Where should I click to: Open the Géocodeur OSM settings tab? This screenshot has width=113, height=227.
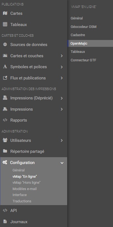[x=84, y=27]
